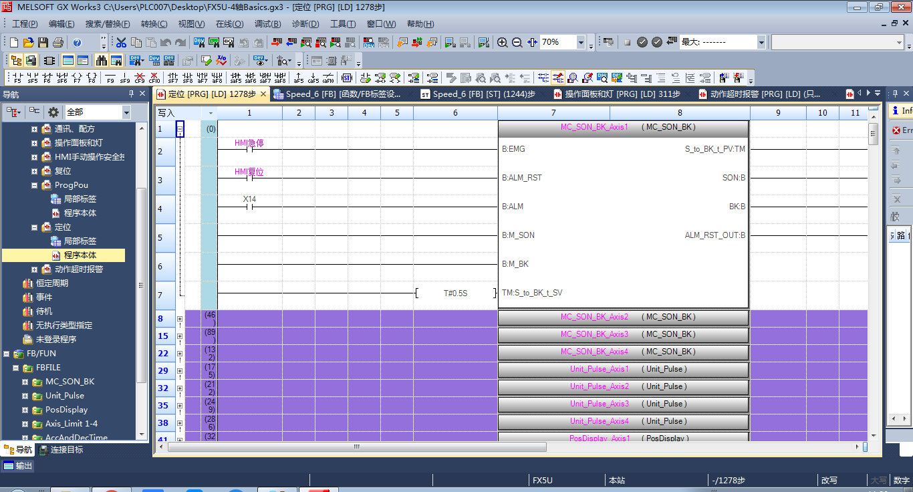Viewport: 913px width, 492px height.
Task: Insert a normally open contact (F5)
Action: click(x=17, y=78)
